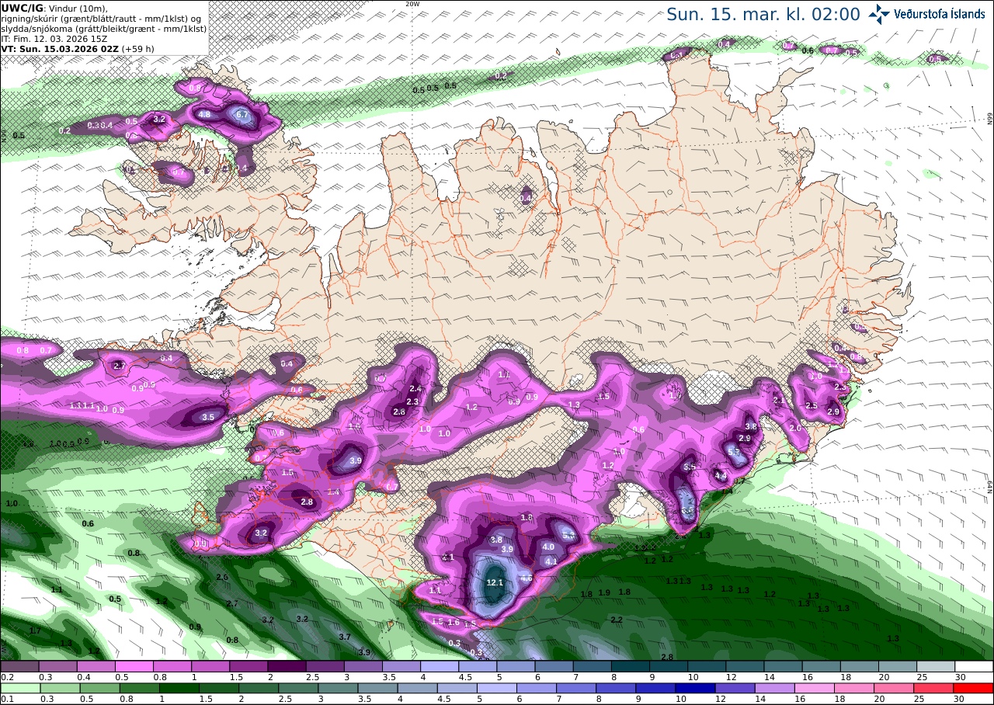Click the 4.8 value on the map
The image size is (994, 705).
pyautogui.click(x=205, y=114)
